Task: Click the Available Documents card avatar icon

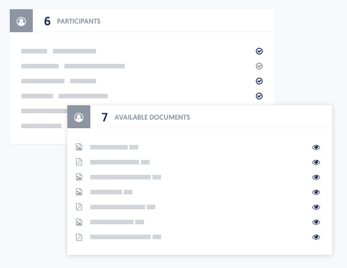Action: click(x=79, y=117)
